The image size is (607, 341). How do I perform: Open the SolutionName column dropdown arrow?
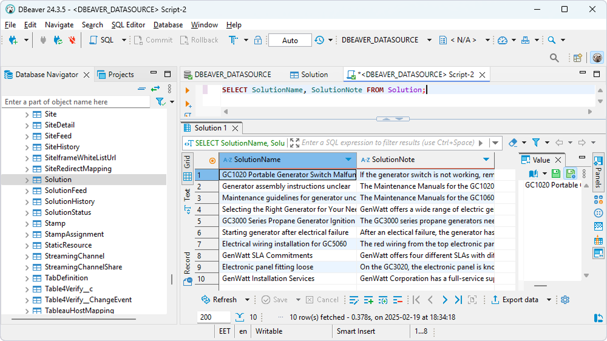348,160
